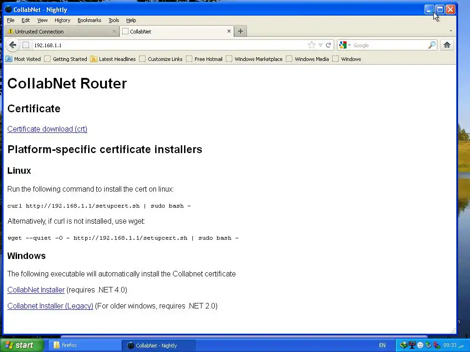The width and height of the screenshot is (470, 352).
Task: Click the address bar showing 192.168.1.1
Action: click(169, 45)
